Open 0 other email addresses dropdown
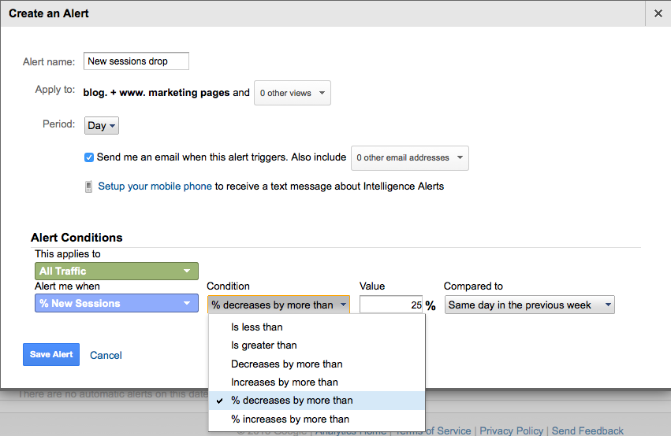 click(409, 158)
